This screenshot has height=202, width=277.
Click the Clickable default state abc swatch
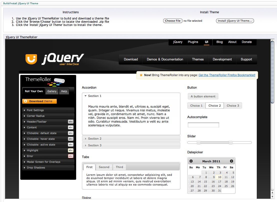coord(71,133)
